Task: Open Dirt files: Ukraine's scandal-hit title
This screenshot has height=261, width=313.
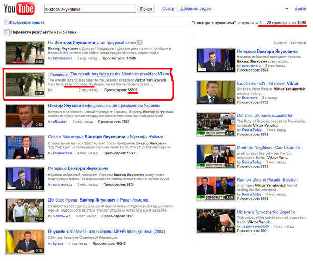Action: (265, 116)
